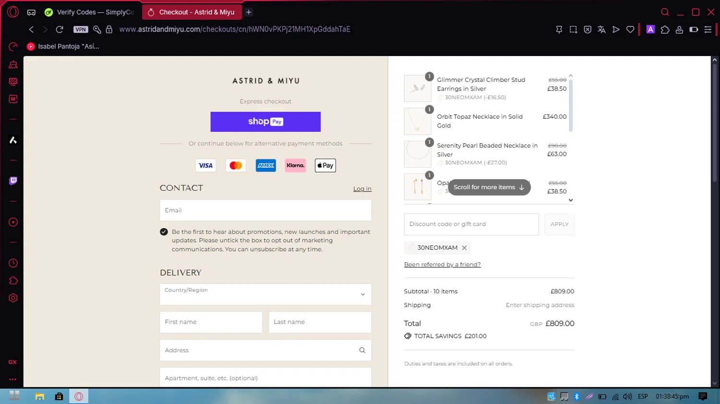720x404 pixels.
Task: Open browser extensions cube icon
Action: pyautogui.click(x=665, y=30)
